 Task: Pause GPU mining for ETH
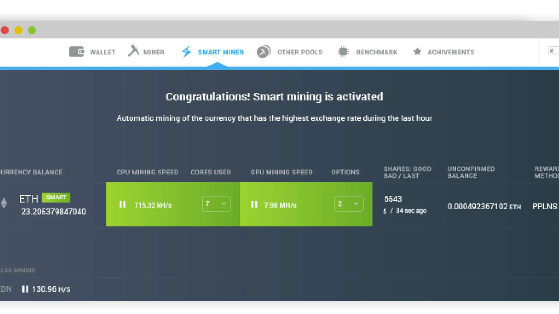(254, 204)
